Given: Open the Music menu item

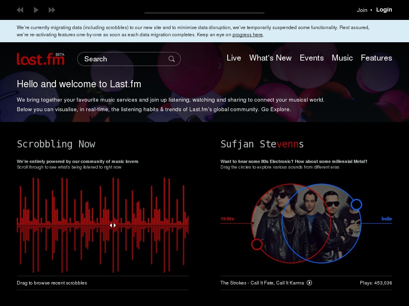Looking at the screenshot, I should [x=342, y=58].
